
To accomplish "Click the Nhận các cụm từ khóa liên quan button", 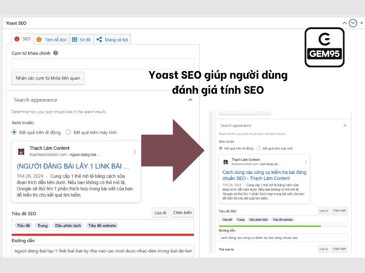I will (48, 78).
